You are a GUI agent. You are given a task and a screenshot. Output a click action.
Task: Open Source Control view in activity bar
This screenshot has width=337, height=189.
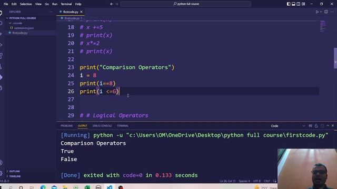pos(1,34)
